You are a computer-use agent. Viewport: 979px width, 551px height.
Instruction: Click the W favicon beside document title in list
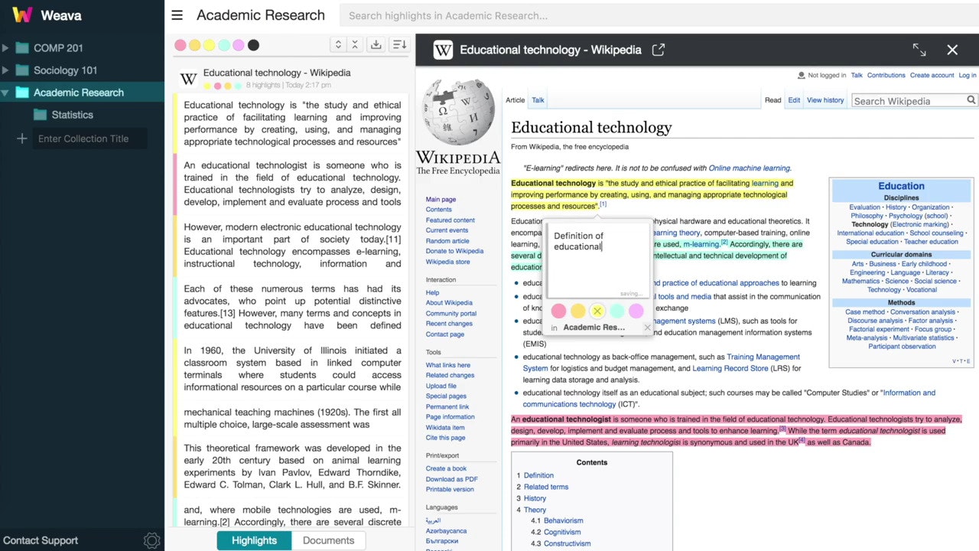(188, 79)
